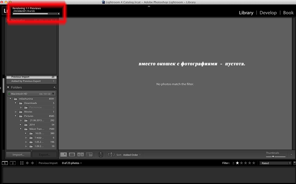Open the Macintosh HD volume dropdown
The height and width of the screenshot is (184, 296).
pos(53,94)
